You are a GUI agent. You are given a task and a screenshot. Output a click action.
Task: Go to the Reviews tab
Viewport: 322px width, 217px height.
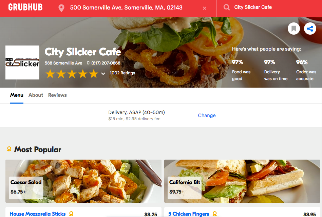click(x=57, y=95)
